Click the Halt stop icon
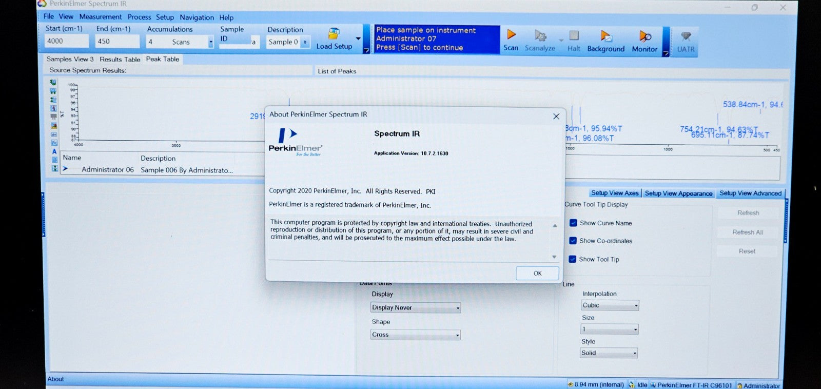This screenshot has width=821, height=389. coord(574,35)
